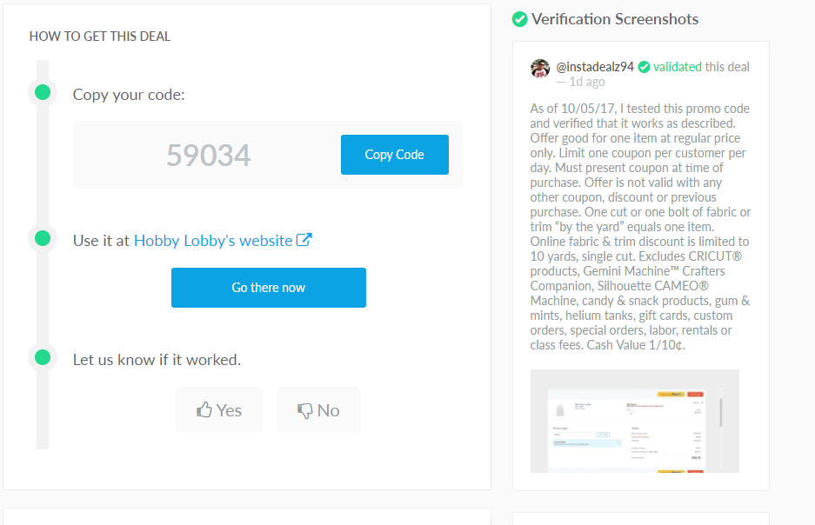Viewport: 815px width, 525px height.
Task: Click green checkmark beside Verification Screenshots heading
Action: point(520,19)
